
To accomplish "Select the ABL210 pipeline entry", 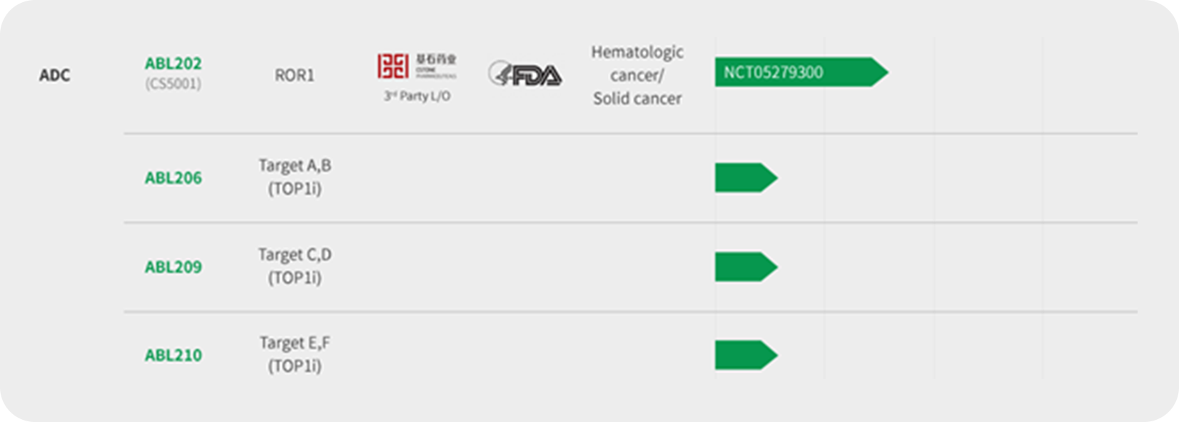I will tap(173, 355).
